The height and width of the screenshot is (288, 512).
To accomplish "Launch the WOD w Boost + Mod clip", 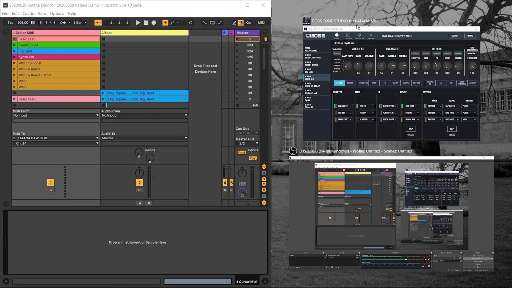I will (x=15, y=75).
